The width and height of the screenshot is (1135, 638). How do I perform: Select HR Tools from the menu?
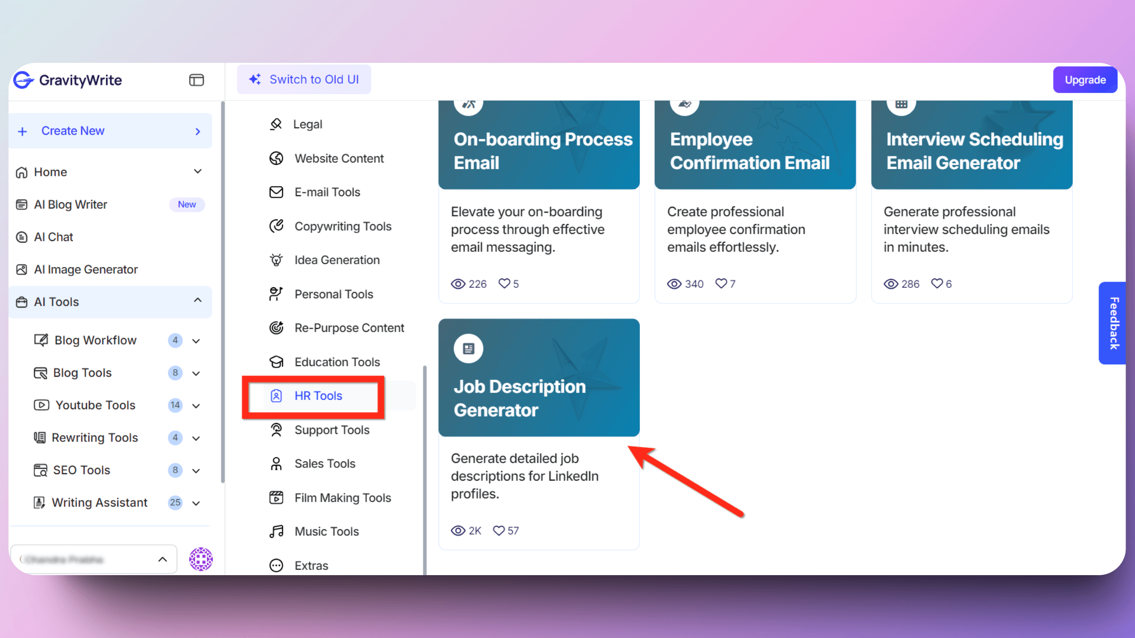[x=318, y=396]
